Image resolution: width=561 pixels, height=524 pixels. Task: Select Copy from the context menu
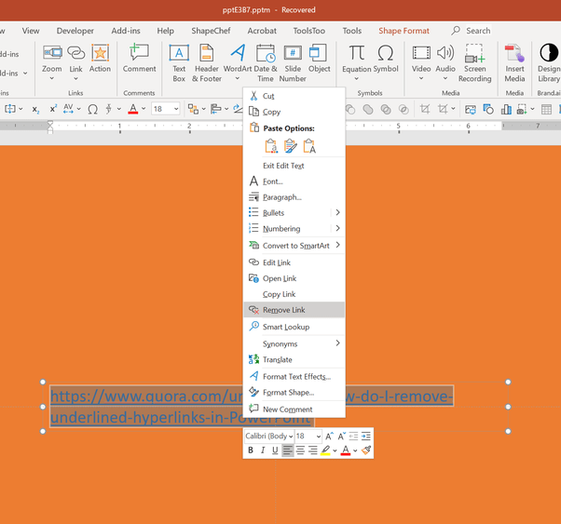coord(294,112)
